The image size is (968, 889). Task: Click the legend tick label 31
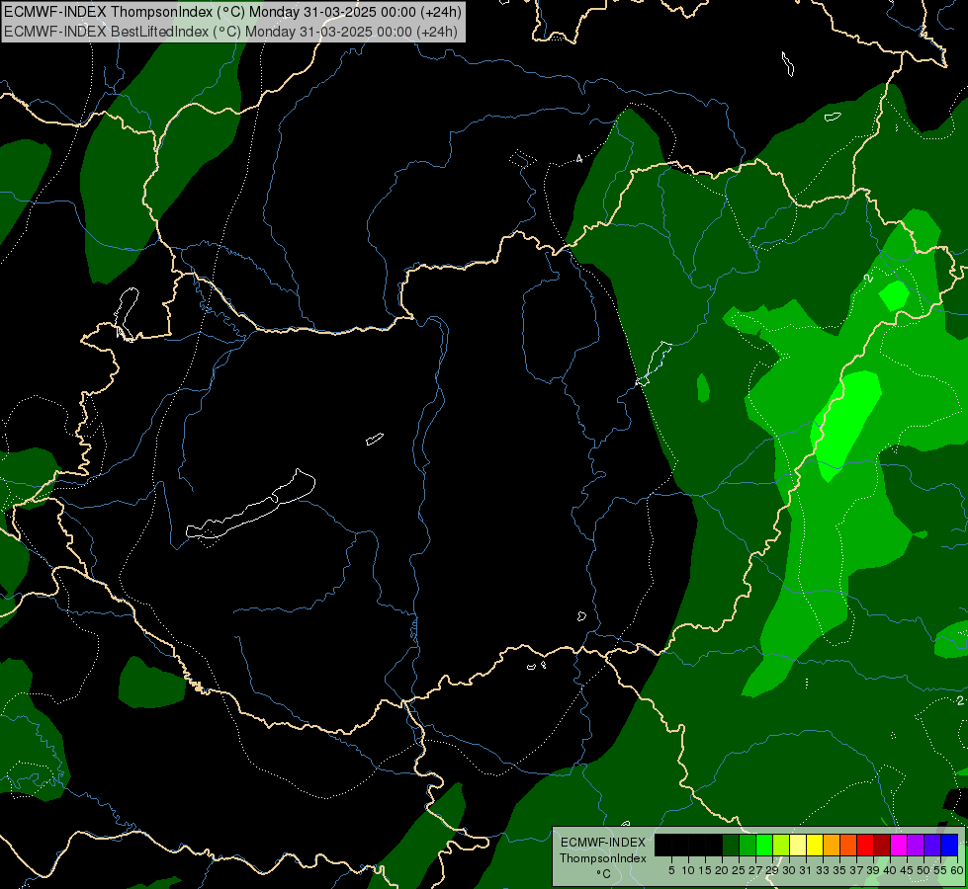pos(806,870)
